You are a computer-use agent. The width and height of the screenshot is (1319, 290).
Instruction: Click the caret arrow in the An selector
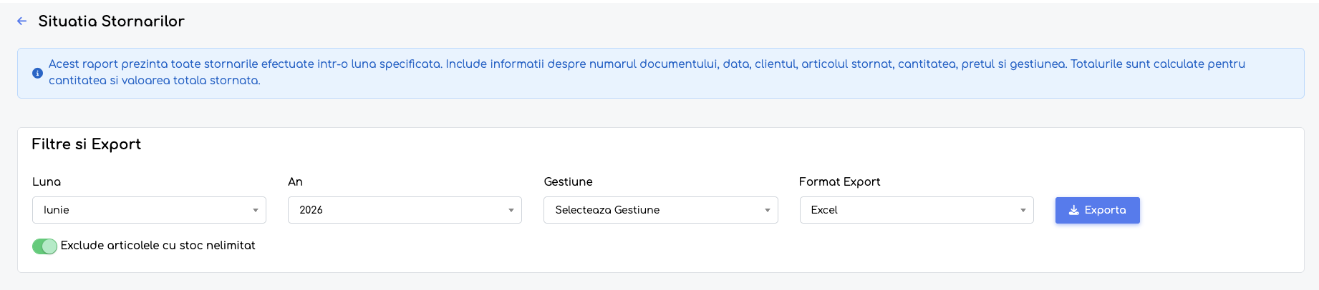pos(511,210)
